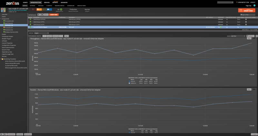Switch to the Network Map sub-tab

pyautogui.click(x=71, y=5)
